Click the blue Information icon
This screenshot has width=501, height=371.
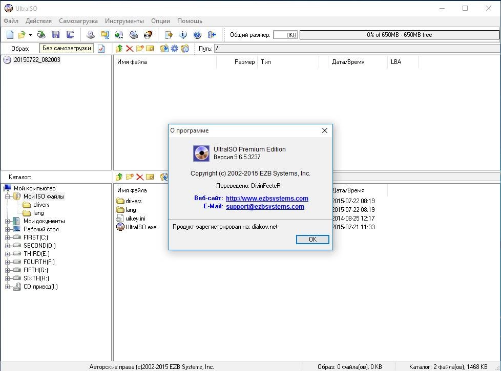click(x=183, y=34)
